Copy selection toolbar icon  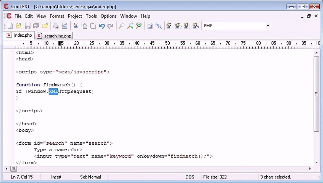(x=84, y=26)
